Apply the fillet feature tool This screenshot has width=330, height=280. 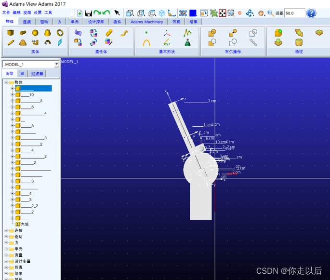tap(278, 33)
